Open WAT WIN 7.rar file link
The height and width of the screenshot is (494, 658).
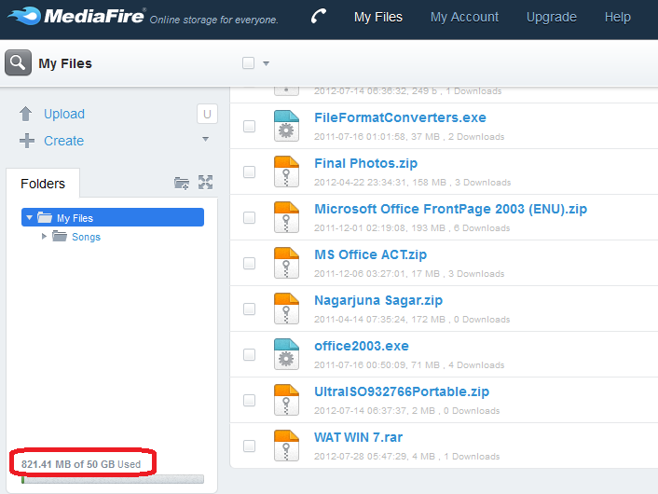359,437
